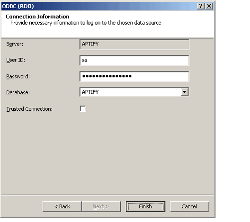Click the Help question mark button
Image resolution: width=250 pixels, height=222 pixels.
201,6
